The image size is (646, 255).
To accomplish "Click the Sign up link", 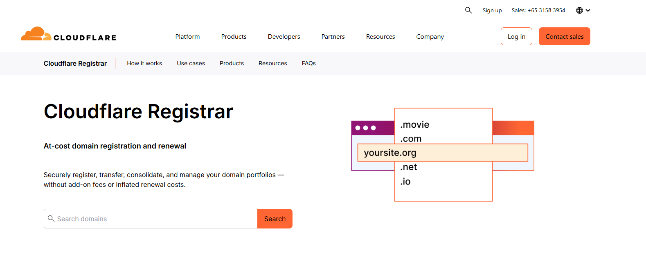I will [492, 11].
